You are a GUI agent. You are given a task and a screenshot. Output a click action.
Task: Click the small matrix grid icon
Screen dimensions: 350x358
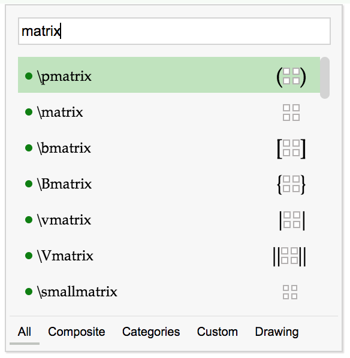(x=290, y=292)
